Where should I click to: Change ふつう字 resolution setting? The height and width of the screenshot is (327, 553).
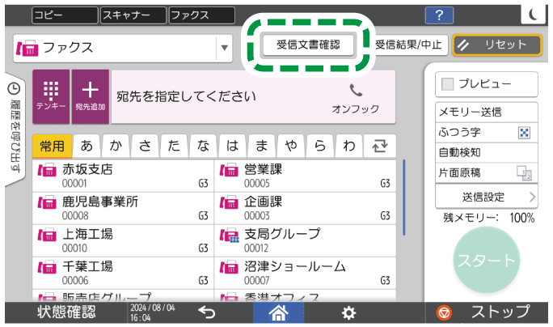tap(487, 133)
